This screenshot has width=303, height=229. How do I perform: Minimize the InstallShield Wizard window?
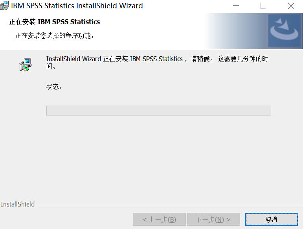236,6
